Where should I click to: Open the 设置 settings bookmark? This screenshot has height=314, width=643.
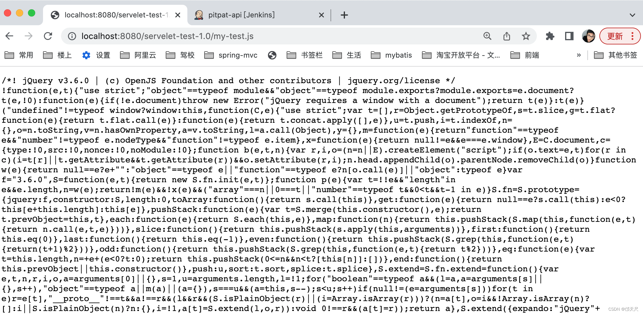click(96, 55)
